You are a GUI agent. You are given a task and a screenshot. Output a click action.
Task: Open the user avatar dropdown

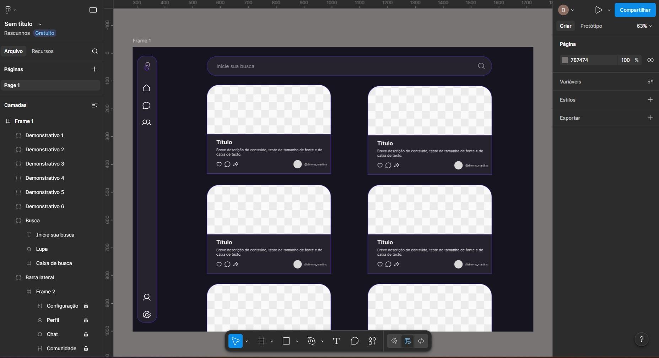tap(566, 10)
